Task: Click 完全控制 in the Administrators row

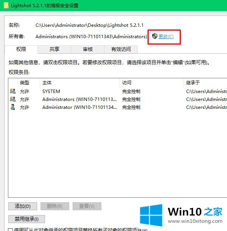Action: tap(131, 99)
